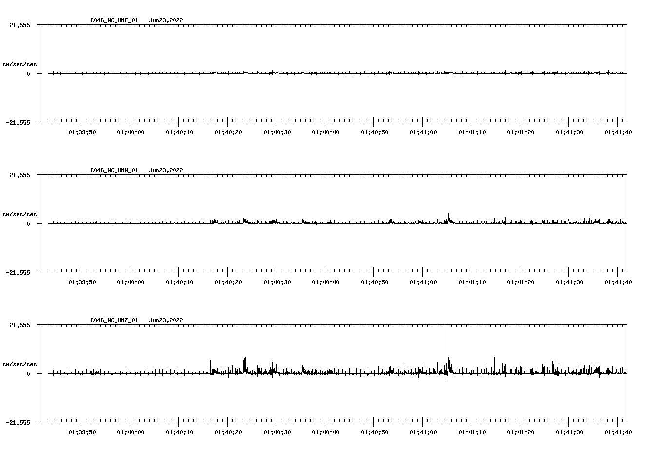The height and width of the screenshot is (450, 662).
Task: Click the 01:40:30 time label under HNE plot
Action: pos(277,132)
